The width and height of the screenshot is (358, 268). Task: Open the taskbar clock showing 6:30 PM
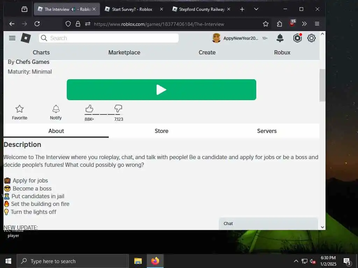[328, 261]
